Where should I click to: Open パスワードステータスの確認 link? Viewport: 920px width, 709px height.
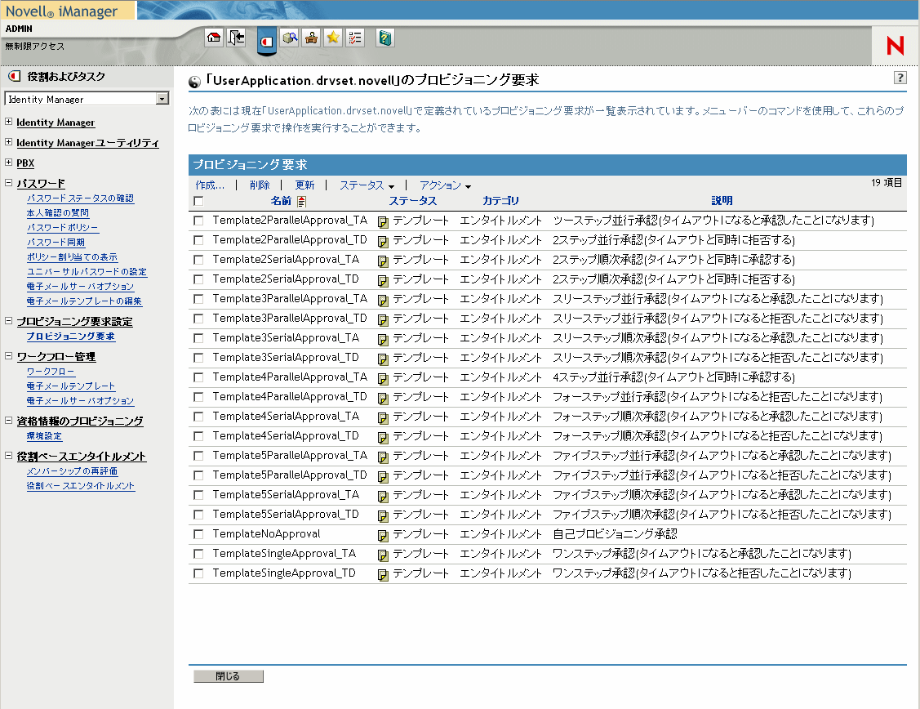click(x=80, y=198)
